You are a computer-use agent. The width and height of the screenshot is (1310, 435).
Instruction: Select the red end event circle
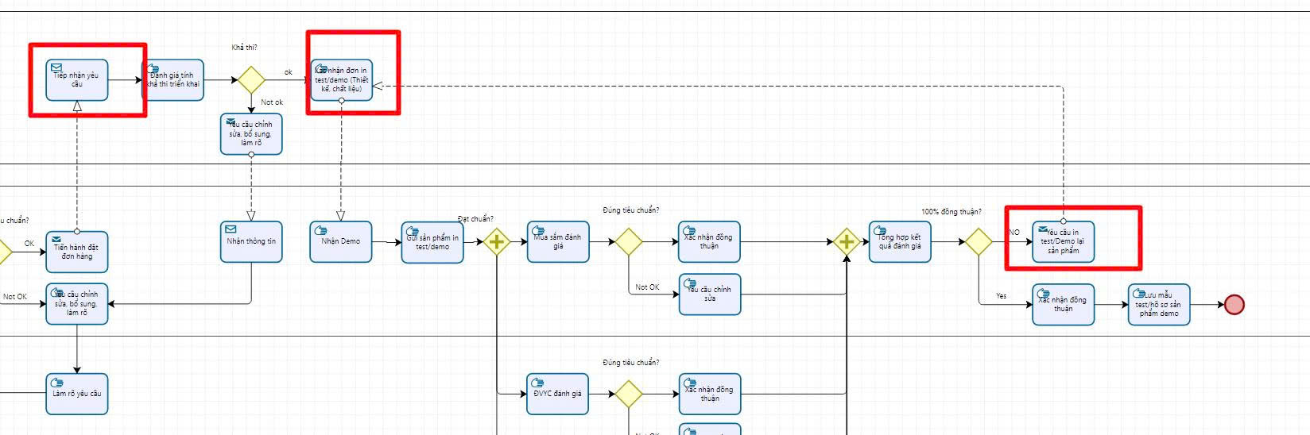click(x=1234, y=305)
